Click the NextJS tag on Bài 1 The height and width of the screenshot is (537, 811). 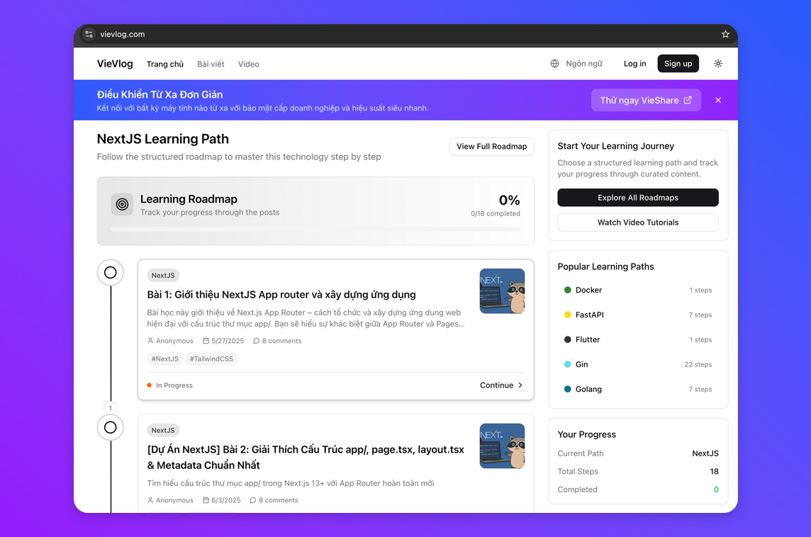(163, 276)
